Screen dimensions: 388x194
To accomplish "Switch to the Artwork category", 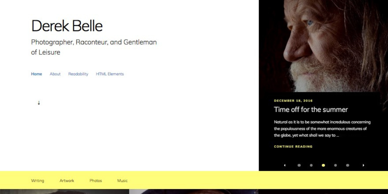I will click(x=67, y=181).
